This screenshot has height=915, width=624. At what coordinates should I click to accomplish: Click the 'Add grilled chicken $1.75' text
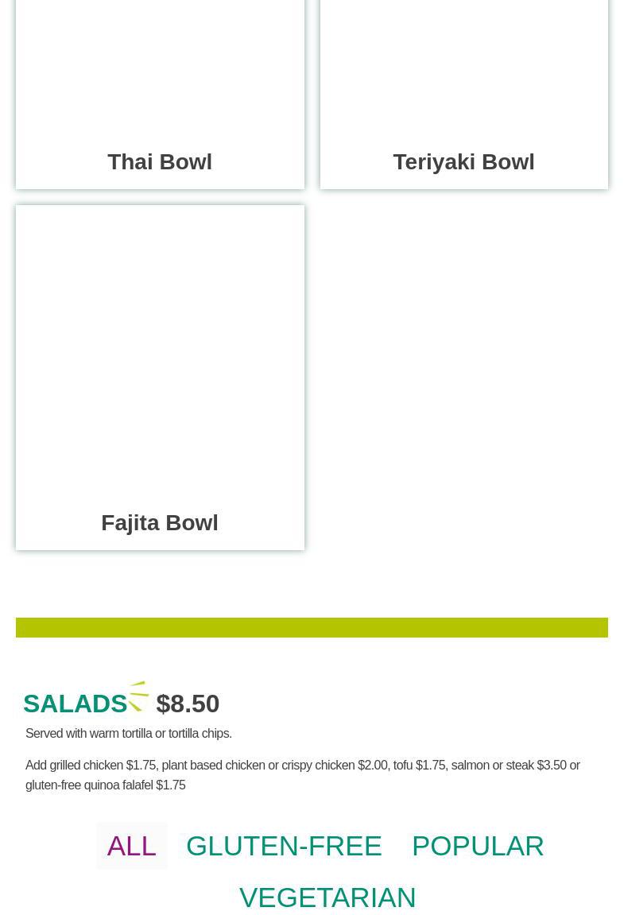pyautogui.click(x=91, y=766)
